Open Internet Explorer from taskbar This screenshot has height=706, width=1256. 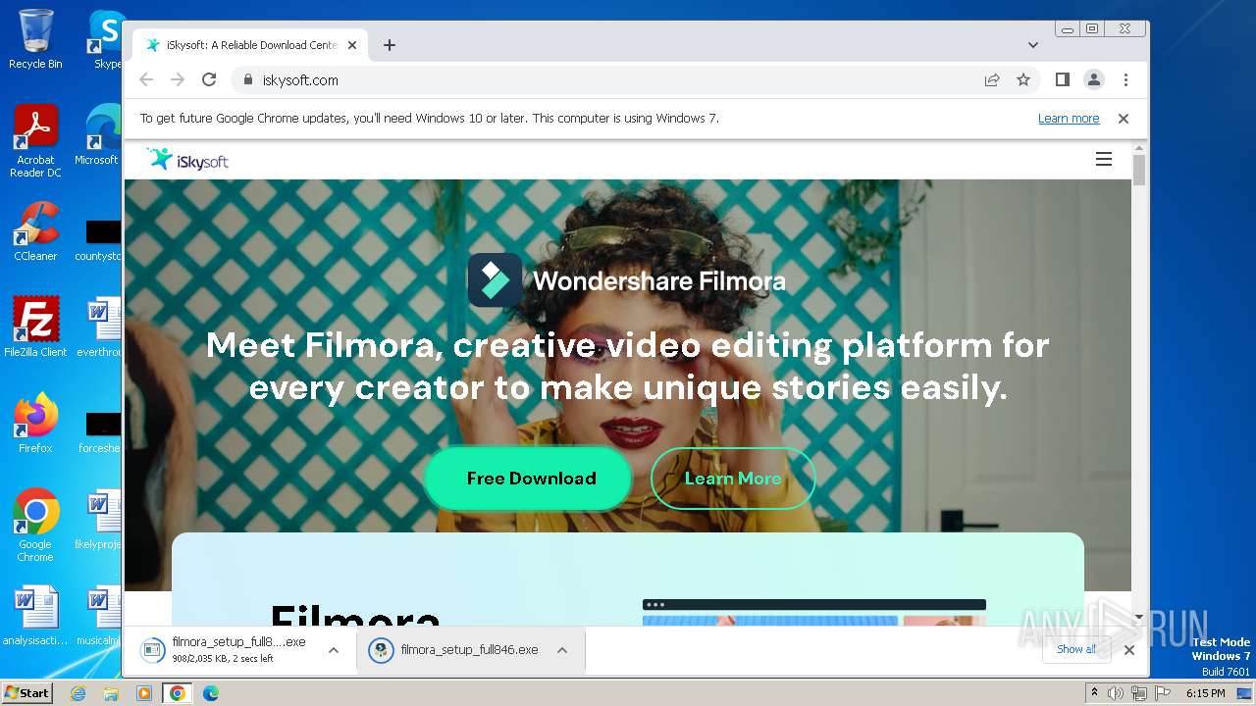click(78, 693)
